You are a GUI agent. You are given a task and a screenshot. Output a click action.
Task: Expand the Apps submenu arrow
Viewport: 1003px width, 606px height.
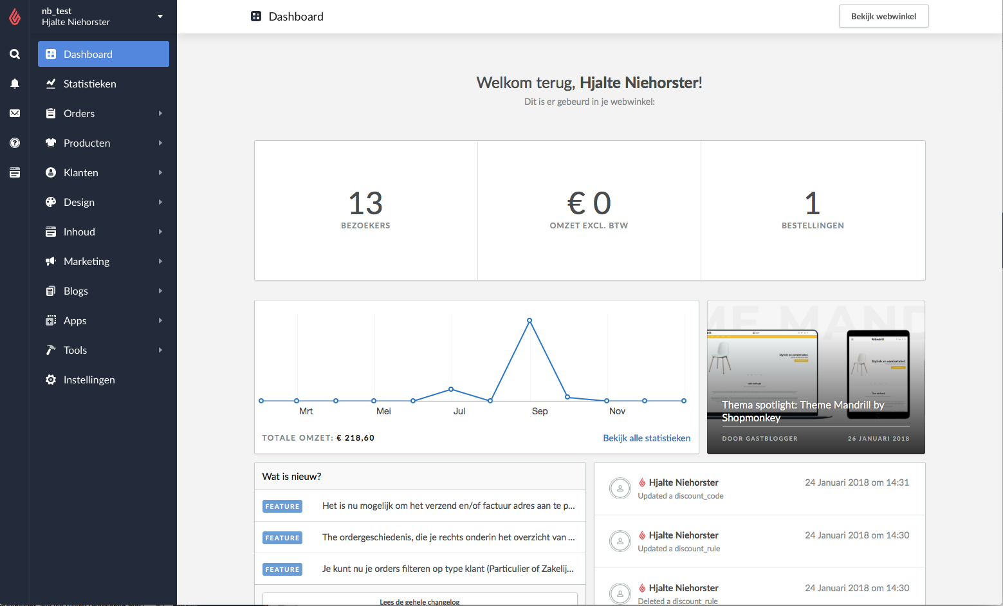coord(160,320)
